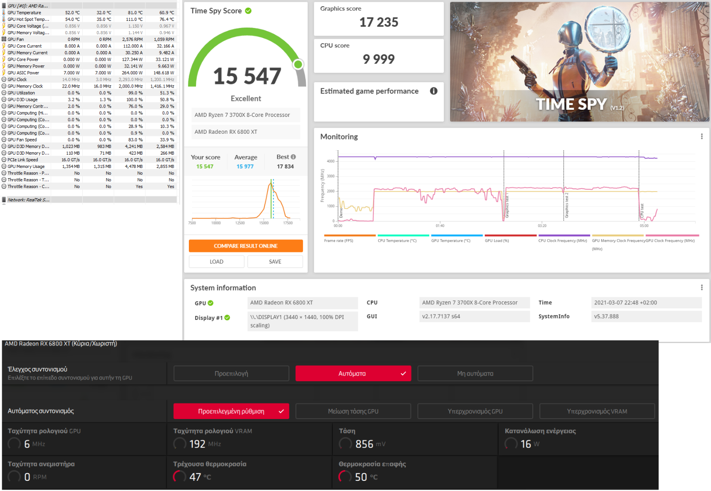The height and width of the screenshot is (491, 711).
Task: Click COMPARE RESULT ONLINE button
Action: [x=246, y=246]
